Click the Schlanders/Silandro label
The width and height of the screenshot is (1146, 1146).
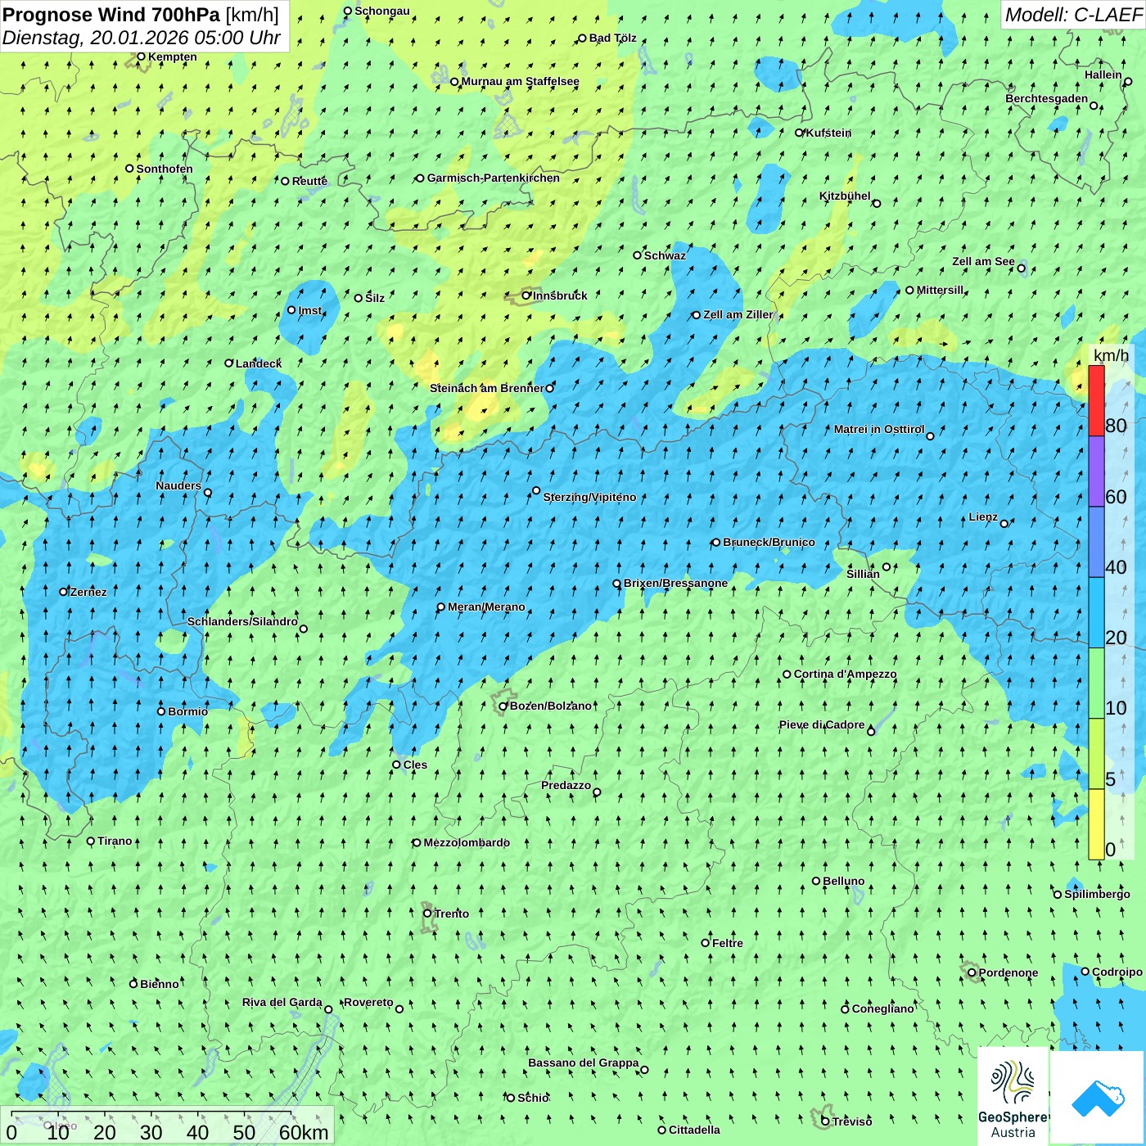click(x=242, y=621)
